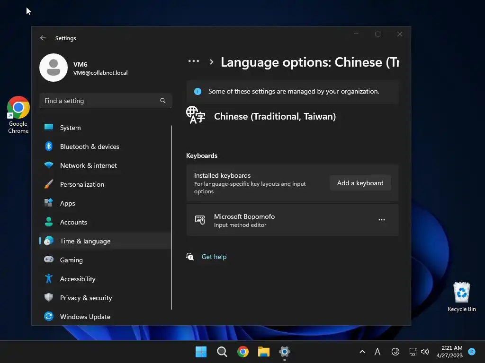Image resolution: width=485 pixels, height=363 pixels.
Task: Open taskbar Search
Action: [222, 352]
